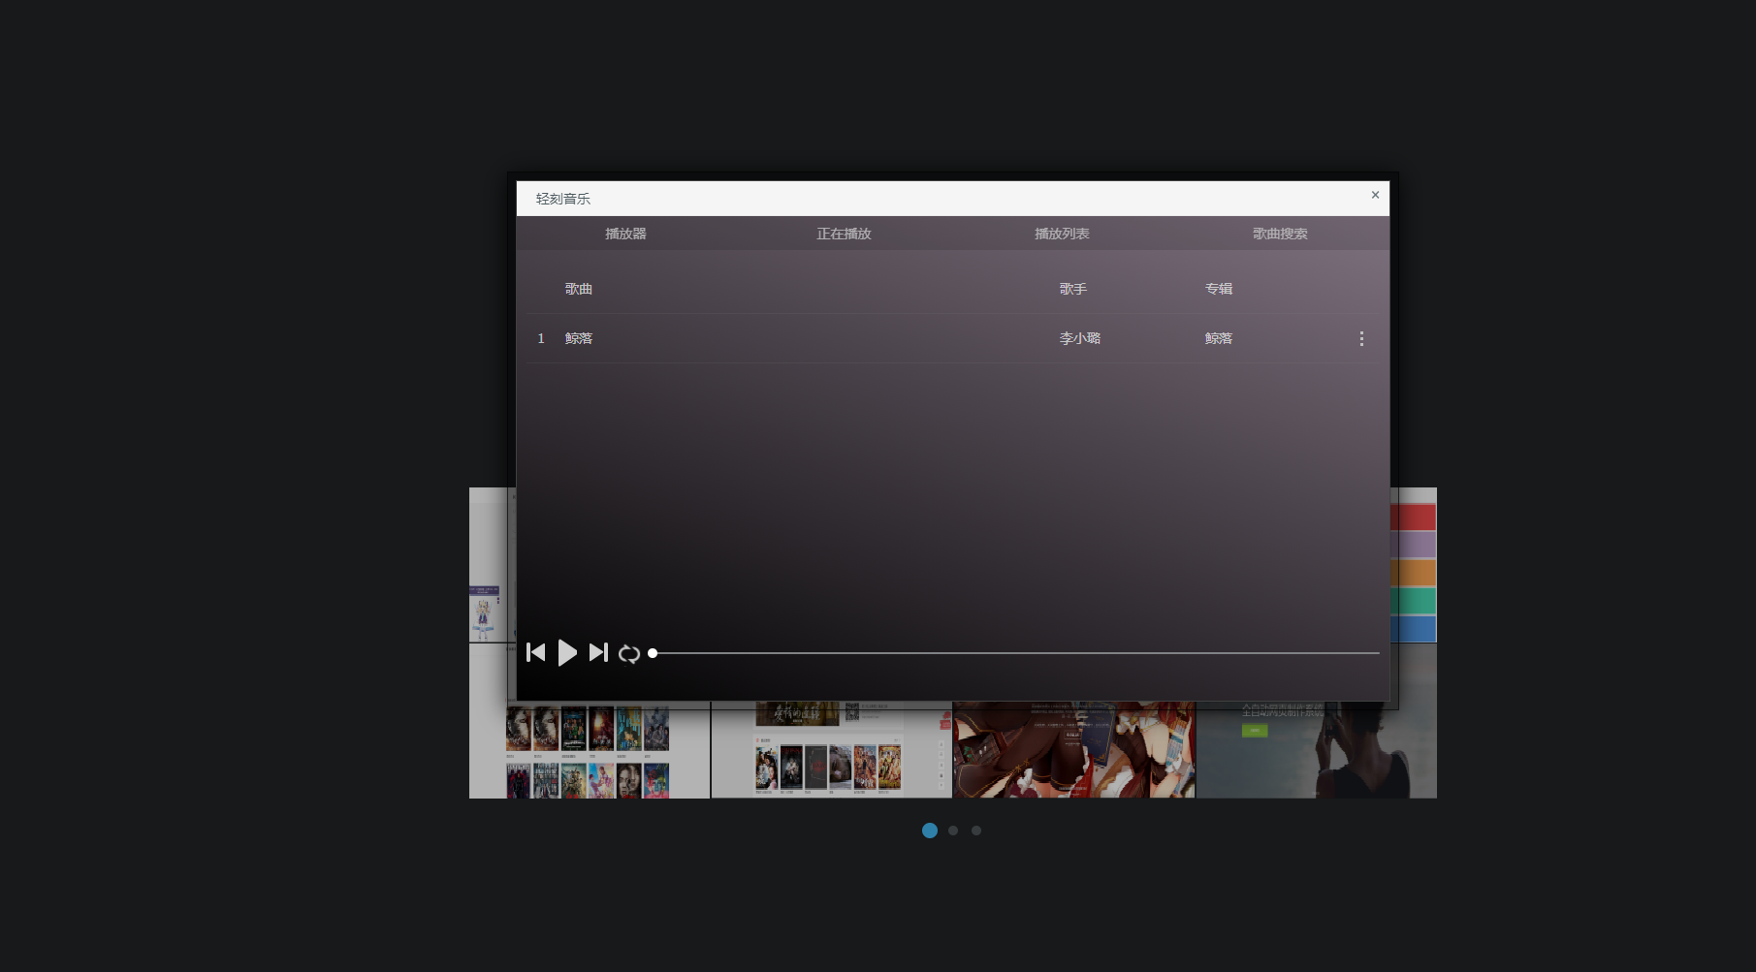This screenshot has width=1756, height=972.
Task: Select the 播放列表 tab
Action: tap(1062, 234)
